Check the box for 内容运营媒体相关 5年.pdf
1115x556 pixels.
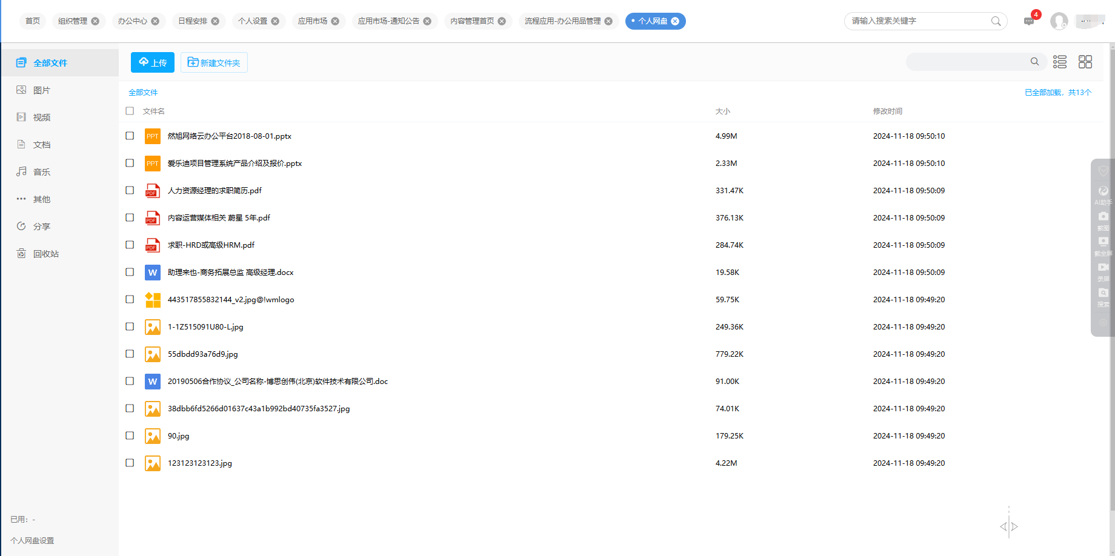(130, 217)
